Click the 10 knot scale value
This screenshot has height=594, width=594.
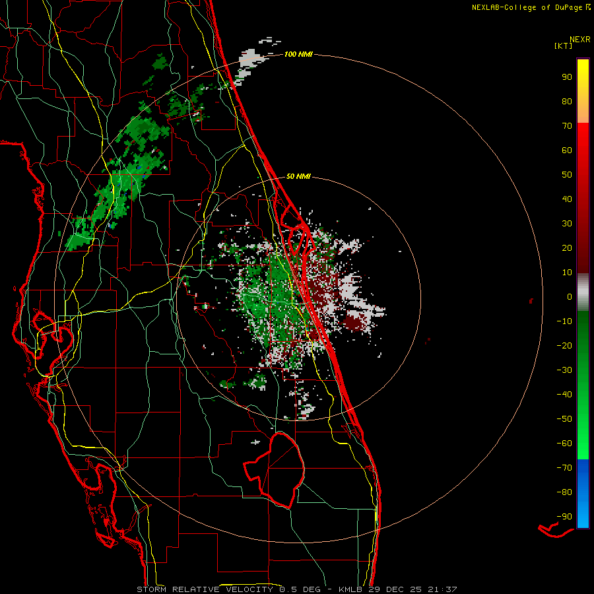[x=567, y=273]
